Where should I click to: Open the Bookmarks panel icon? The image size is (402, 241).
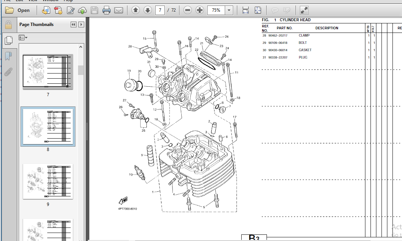click(x=8, y=56)
